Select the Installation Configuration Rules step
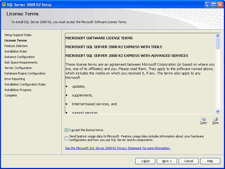 coord(25,84)
